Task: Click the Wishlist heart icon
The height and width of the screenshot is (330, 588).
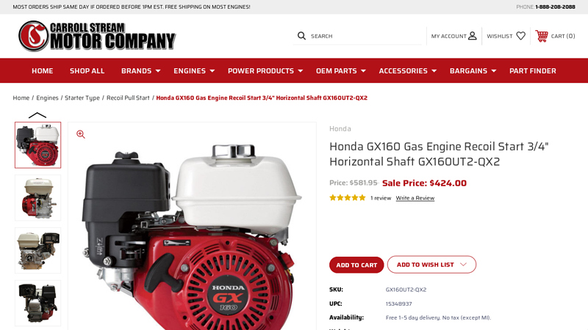Action: coord(520,36)
